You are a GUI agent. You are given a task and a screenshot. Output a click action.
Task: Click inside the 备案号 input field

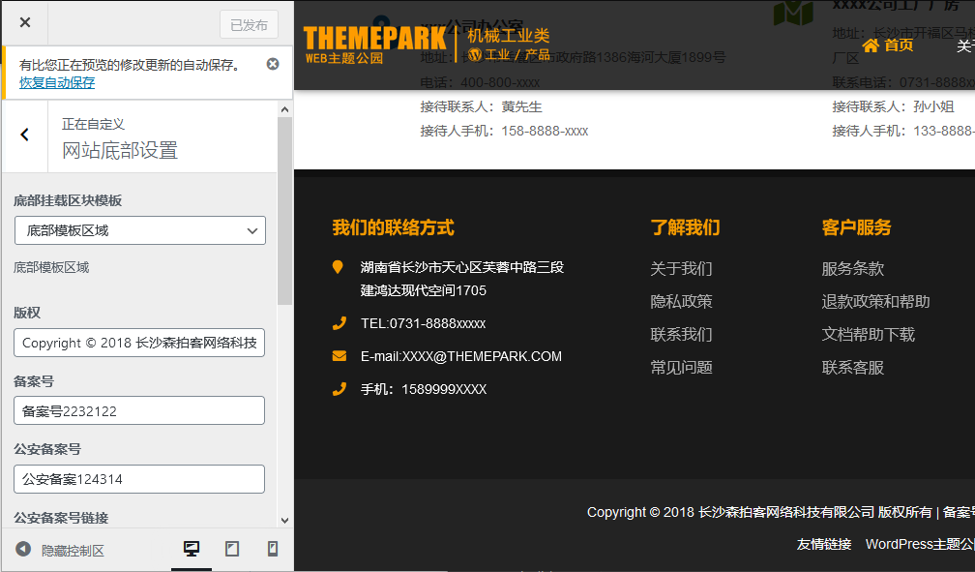pyautogui.click(x=138, y=410)
